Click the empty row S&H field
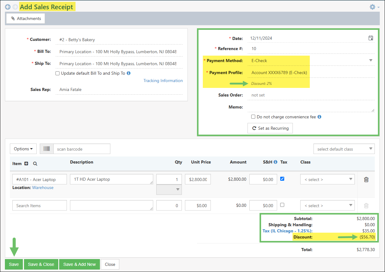The image size is (385, 272). tap(263, 205)
